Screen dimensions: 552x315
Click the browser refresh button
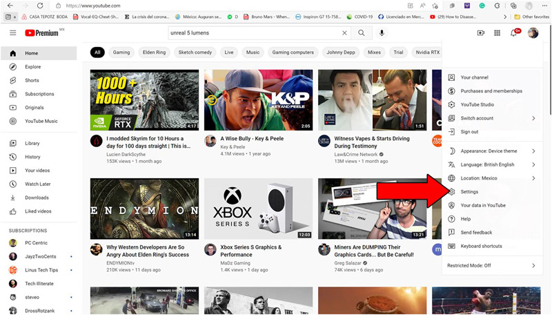click(x=40, y=6)
